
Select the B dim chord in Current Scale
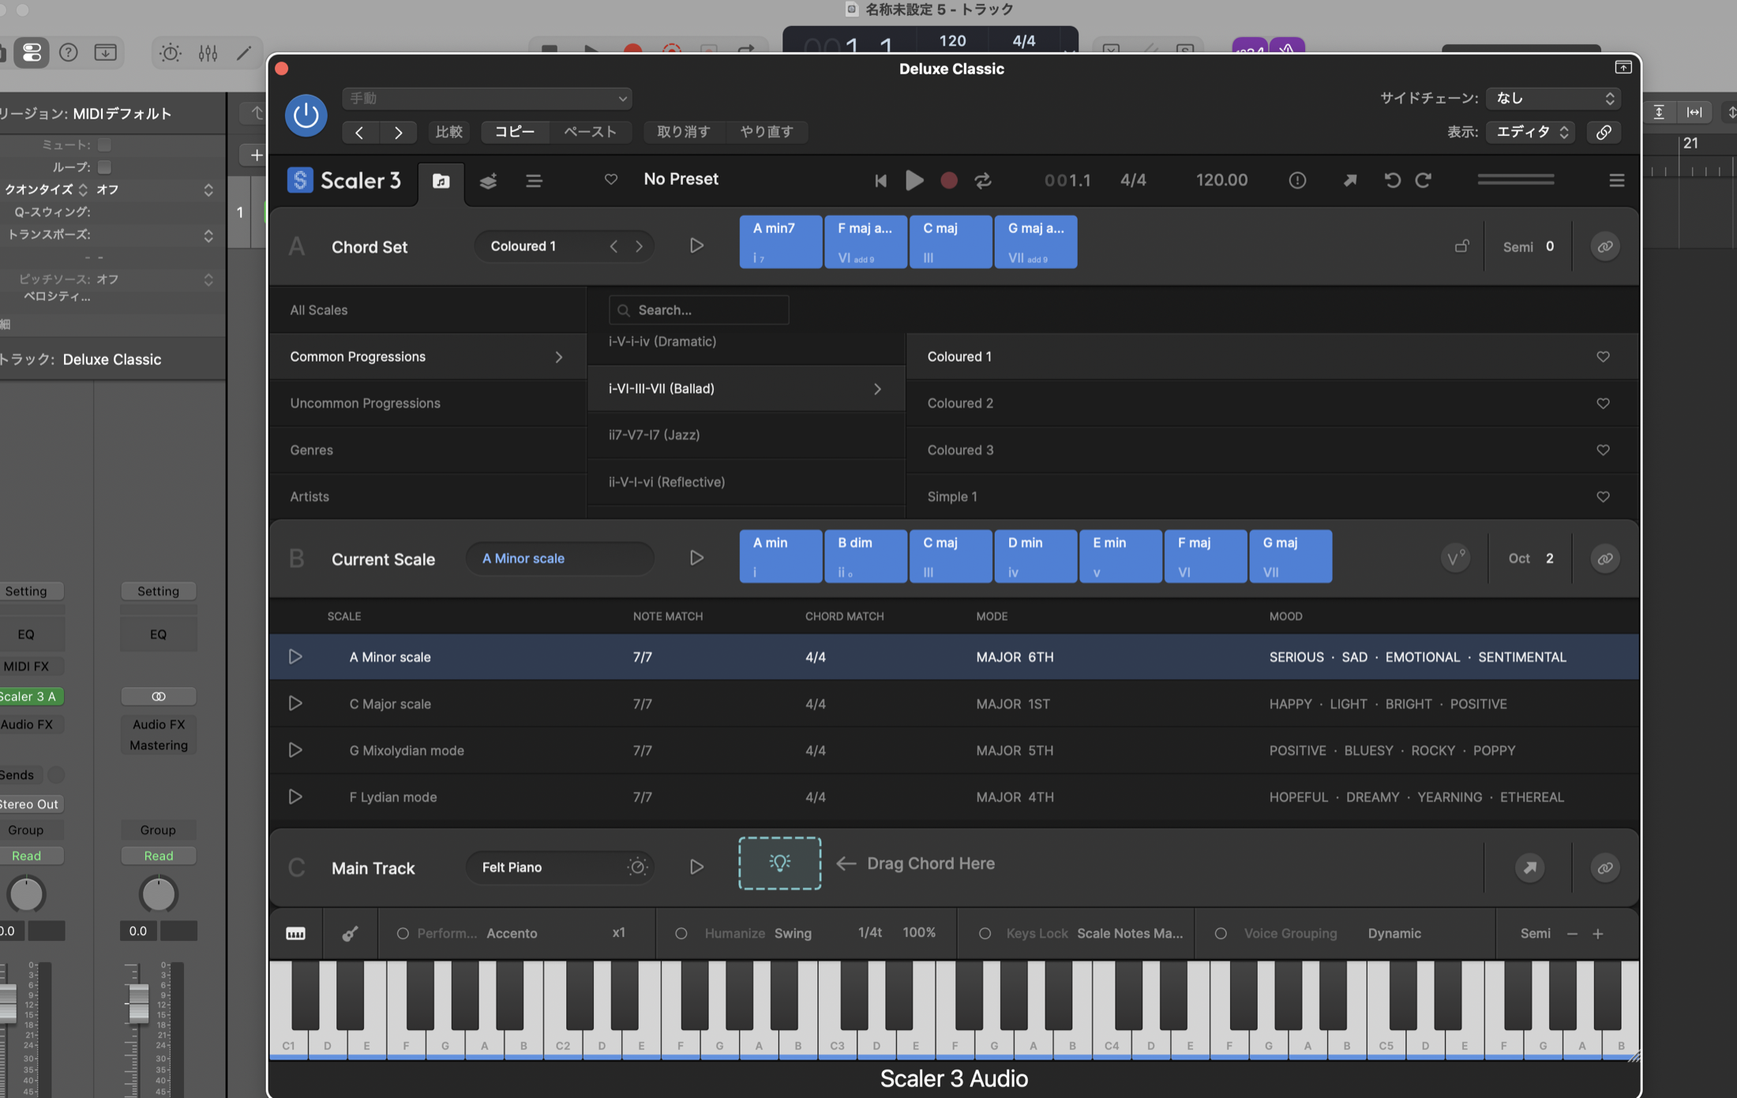[x=865, y=556]
